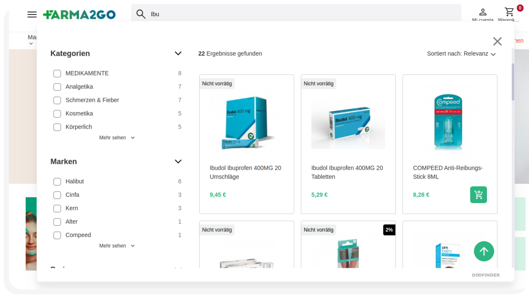Collapse the Kategorien filter section

178,54
